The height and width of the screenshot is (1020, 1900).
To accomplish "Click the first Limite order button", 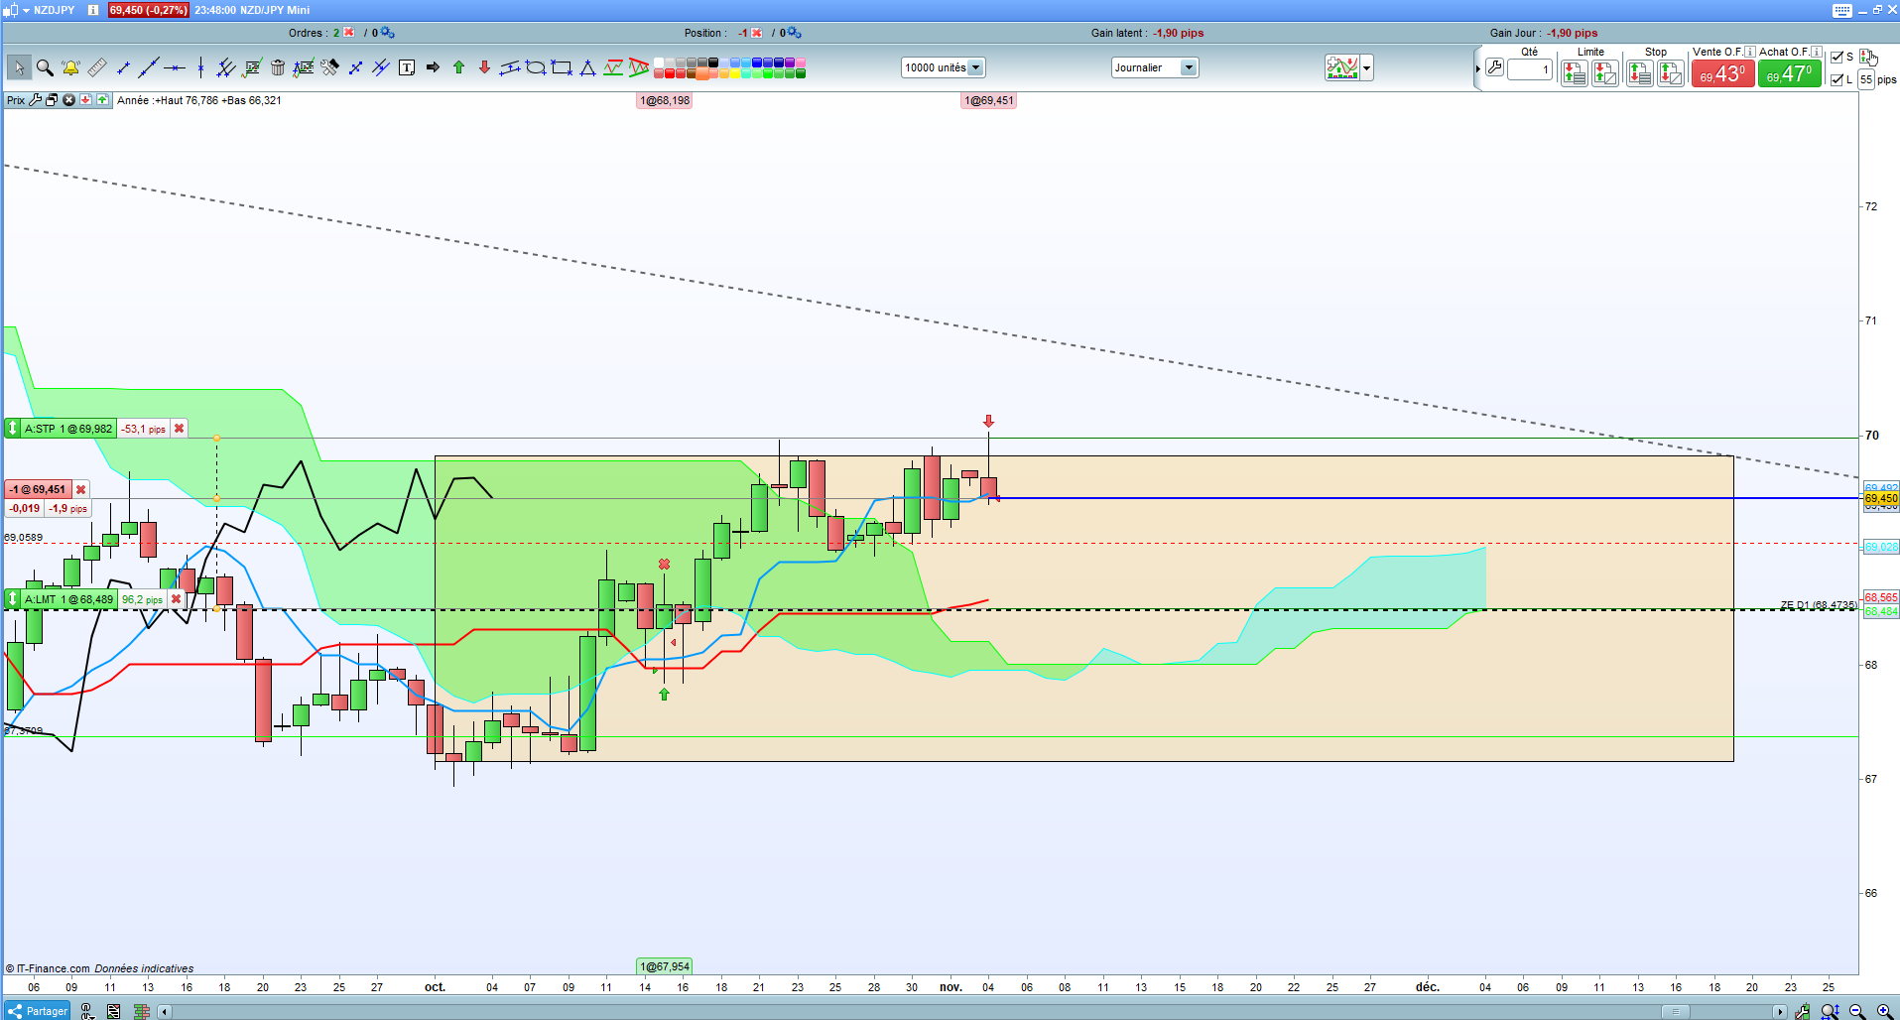I will click(x=1574, y=72).
